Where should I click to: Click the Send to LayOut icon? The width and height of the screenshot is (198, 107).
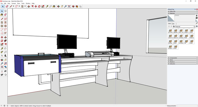(80, 6)
